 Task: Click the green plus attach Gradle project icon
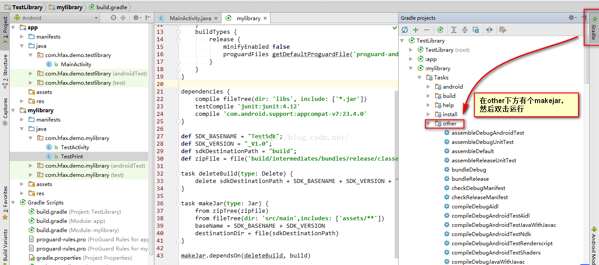[x=416, y=30]
